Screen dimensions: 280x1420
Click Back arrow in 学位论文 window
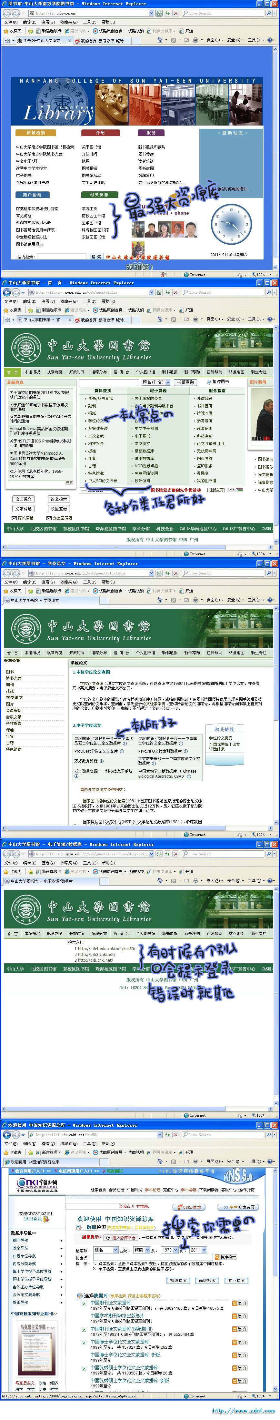(7, 573)
